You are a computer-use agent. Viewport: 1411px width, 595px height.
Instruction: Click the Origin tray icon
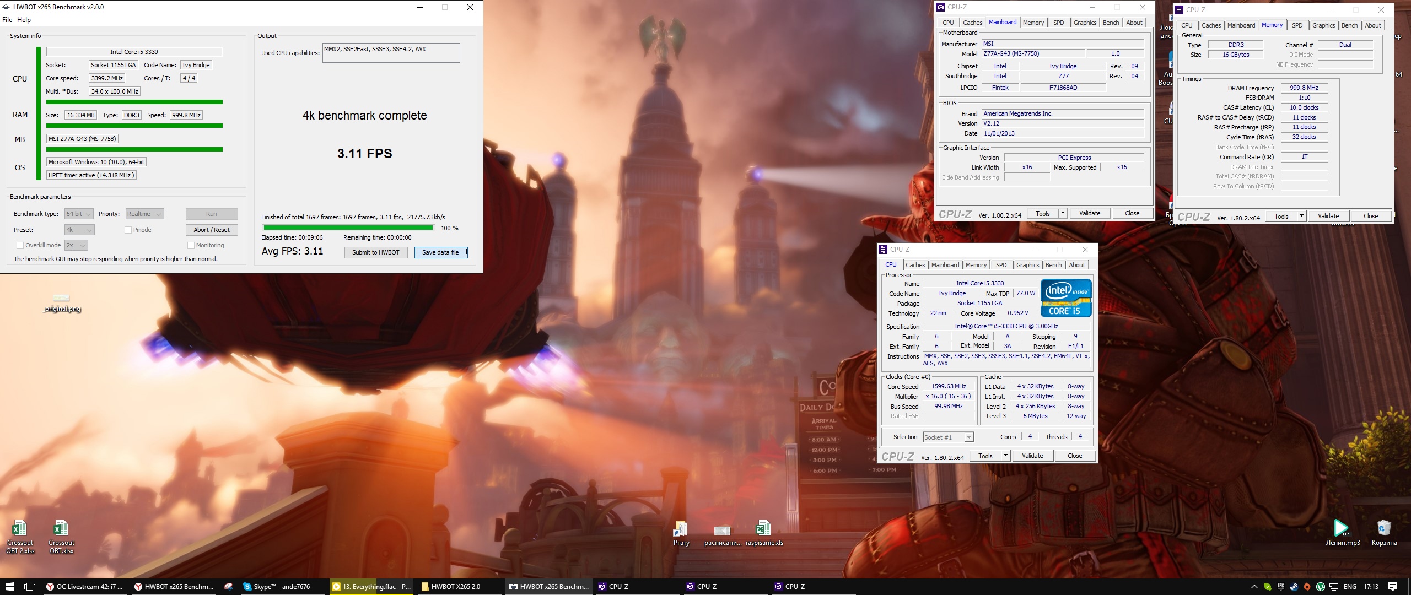(1307, 587)
